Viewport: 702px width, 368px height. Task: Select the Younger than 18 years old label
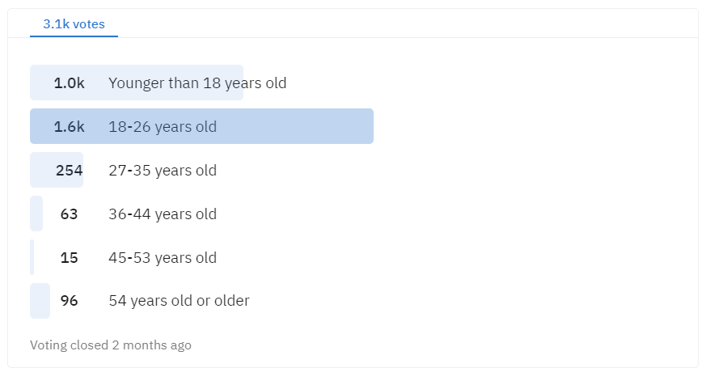(x=197, y=82)
